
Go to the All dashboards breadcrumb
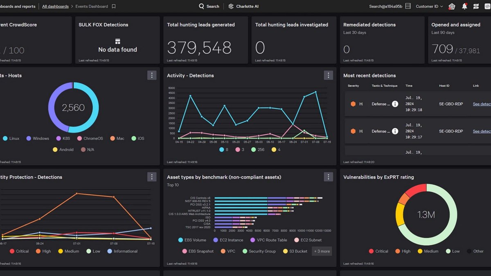55,7
